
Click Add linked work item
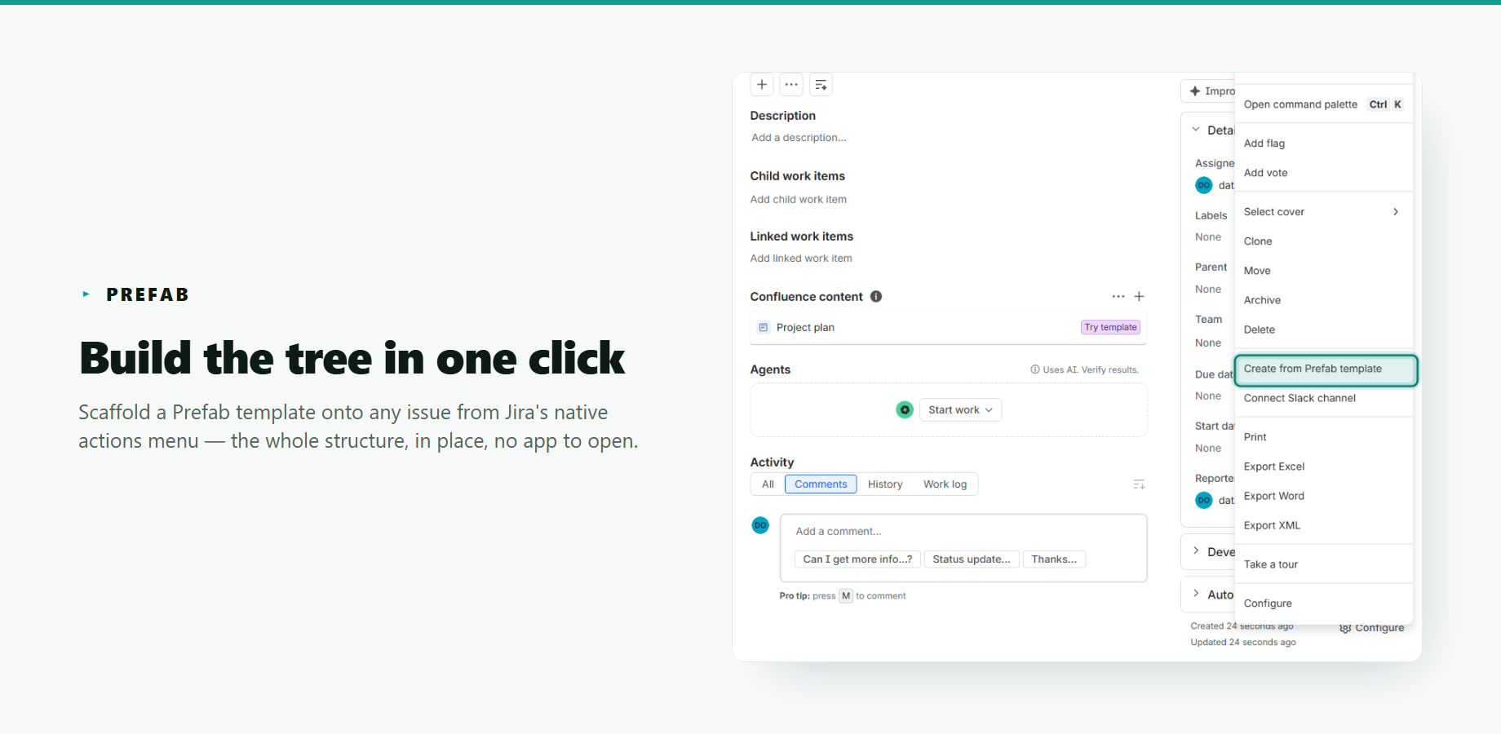801,259
